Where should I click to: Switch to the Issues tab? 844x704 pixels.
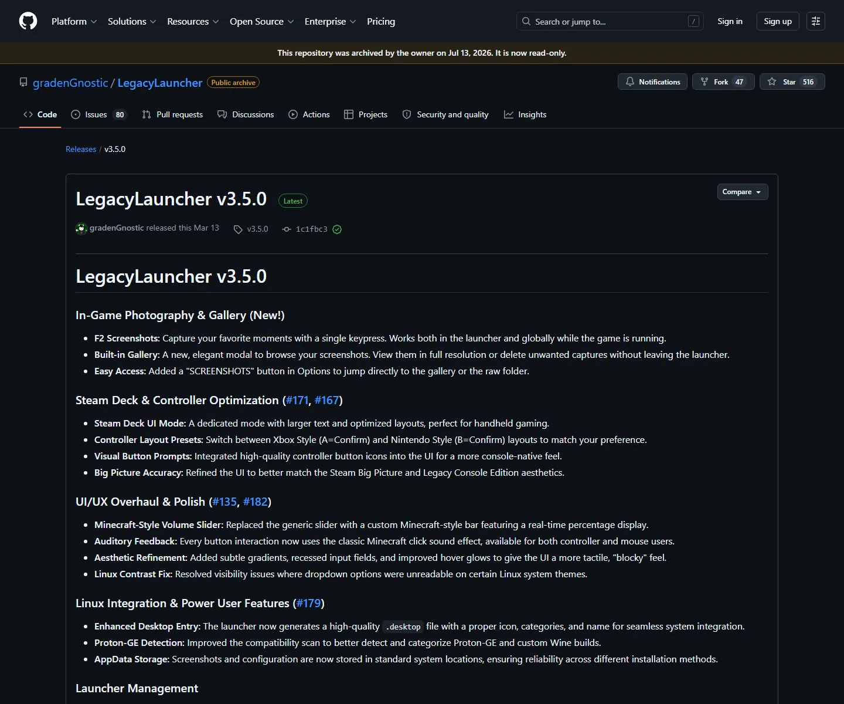tap(98, 114)
